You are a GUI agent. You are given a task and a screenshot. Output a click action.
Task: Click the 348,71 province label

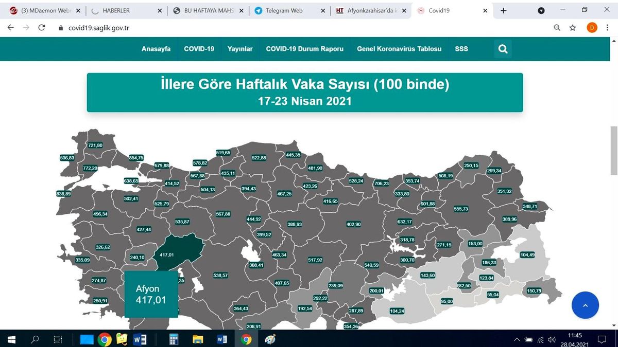click(x=530, y=207)
